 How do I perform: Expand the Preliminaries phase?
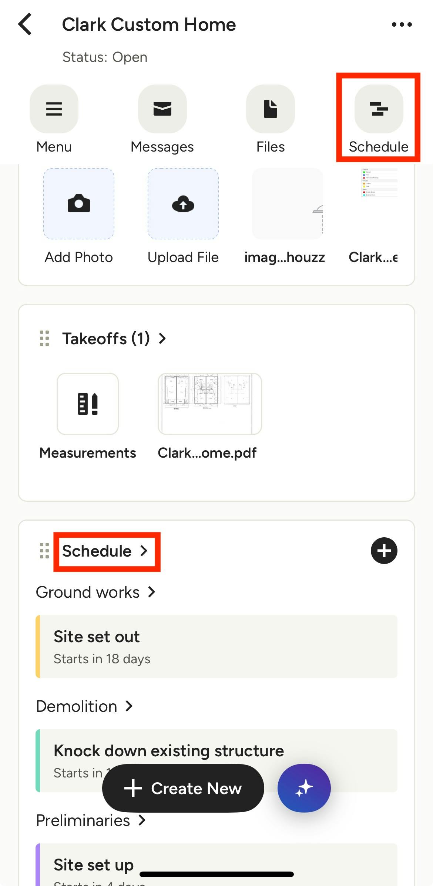91,820
